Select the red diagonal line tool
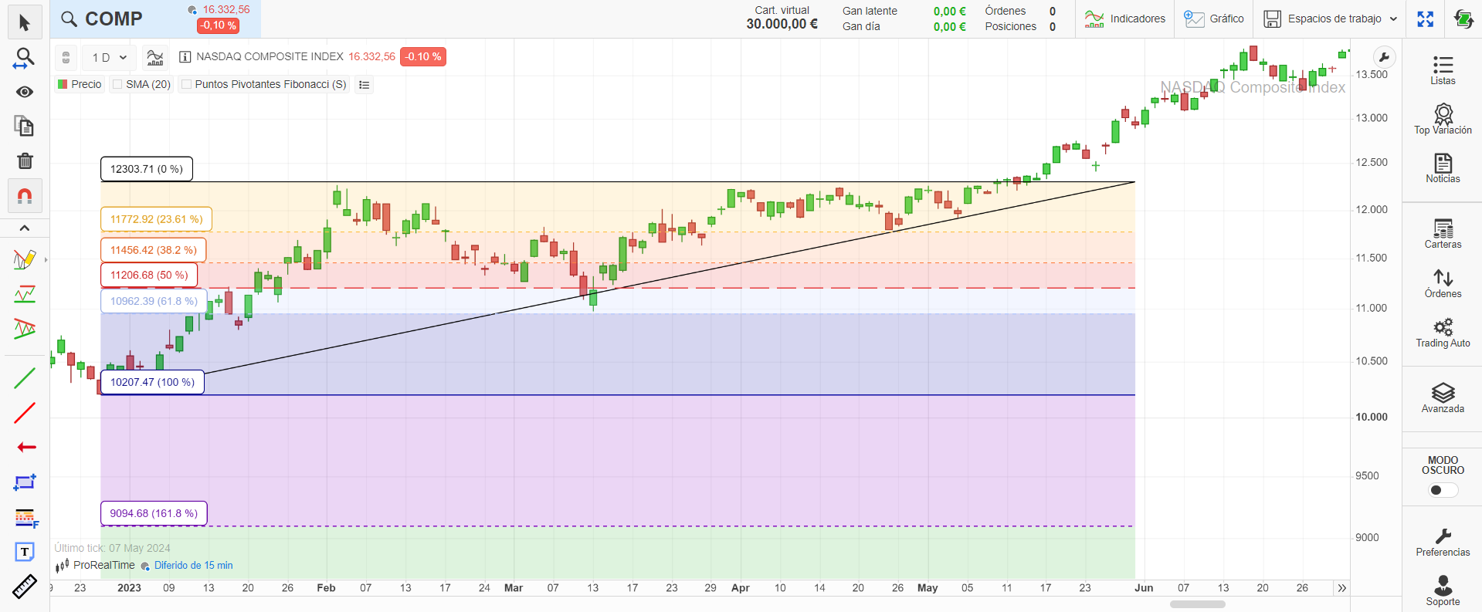 pos(25,413)
